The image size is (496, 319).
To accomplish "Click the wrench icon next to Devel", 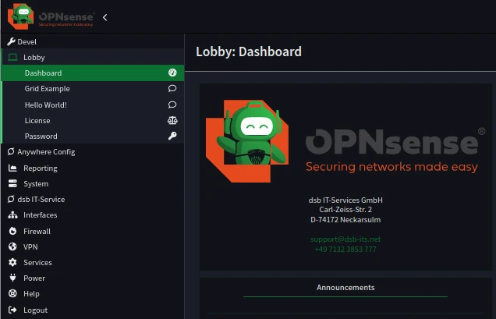I will coord(11,42).
